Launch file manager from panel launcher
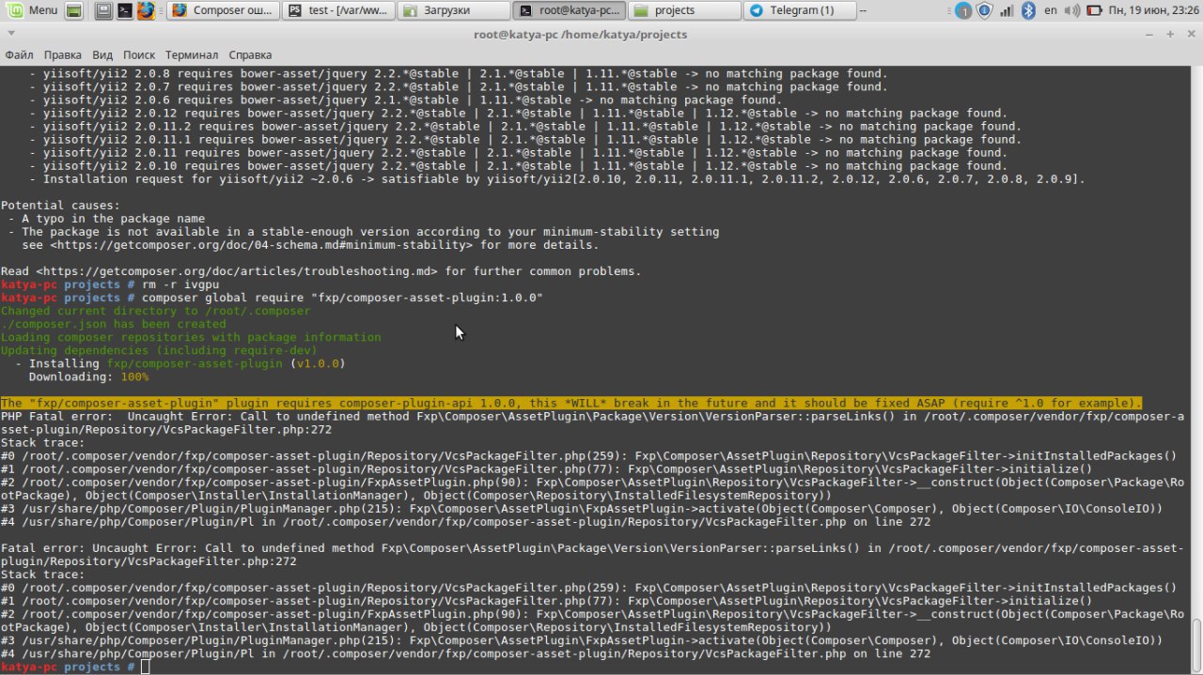 pos(104,11)
